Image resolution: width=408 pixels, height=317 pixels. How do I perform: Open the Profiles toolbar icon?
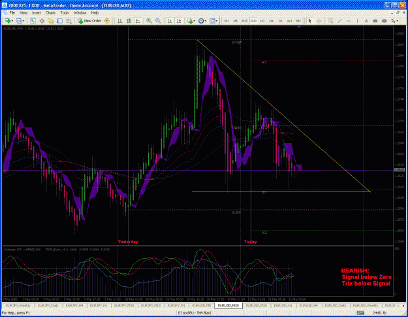point(19,21)
